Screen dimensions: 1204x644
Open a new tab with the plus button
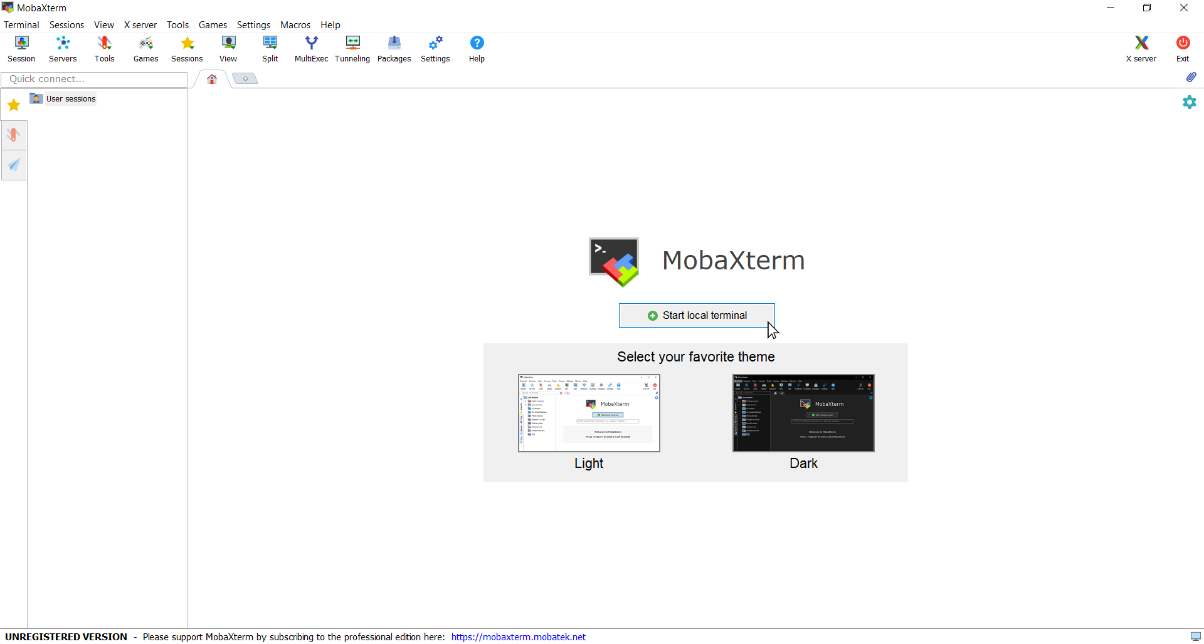[x=245, y=78]
